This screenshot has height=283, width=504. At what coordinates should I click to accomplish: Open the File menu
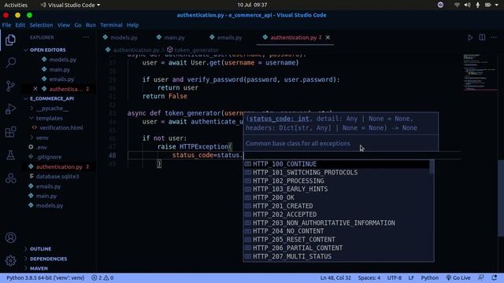click(6, 25)
